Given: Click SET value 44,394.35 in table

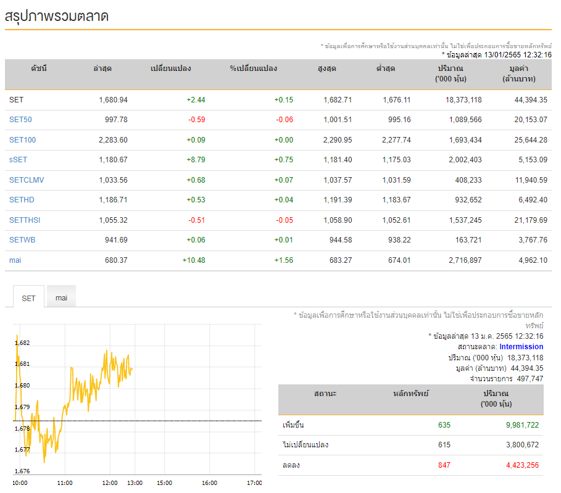Looking at the screenshot, I should [531, 100].
